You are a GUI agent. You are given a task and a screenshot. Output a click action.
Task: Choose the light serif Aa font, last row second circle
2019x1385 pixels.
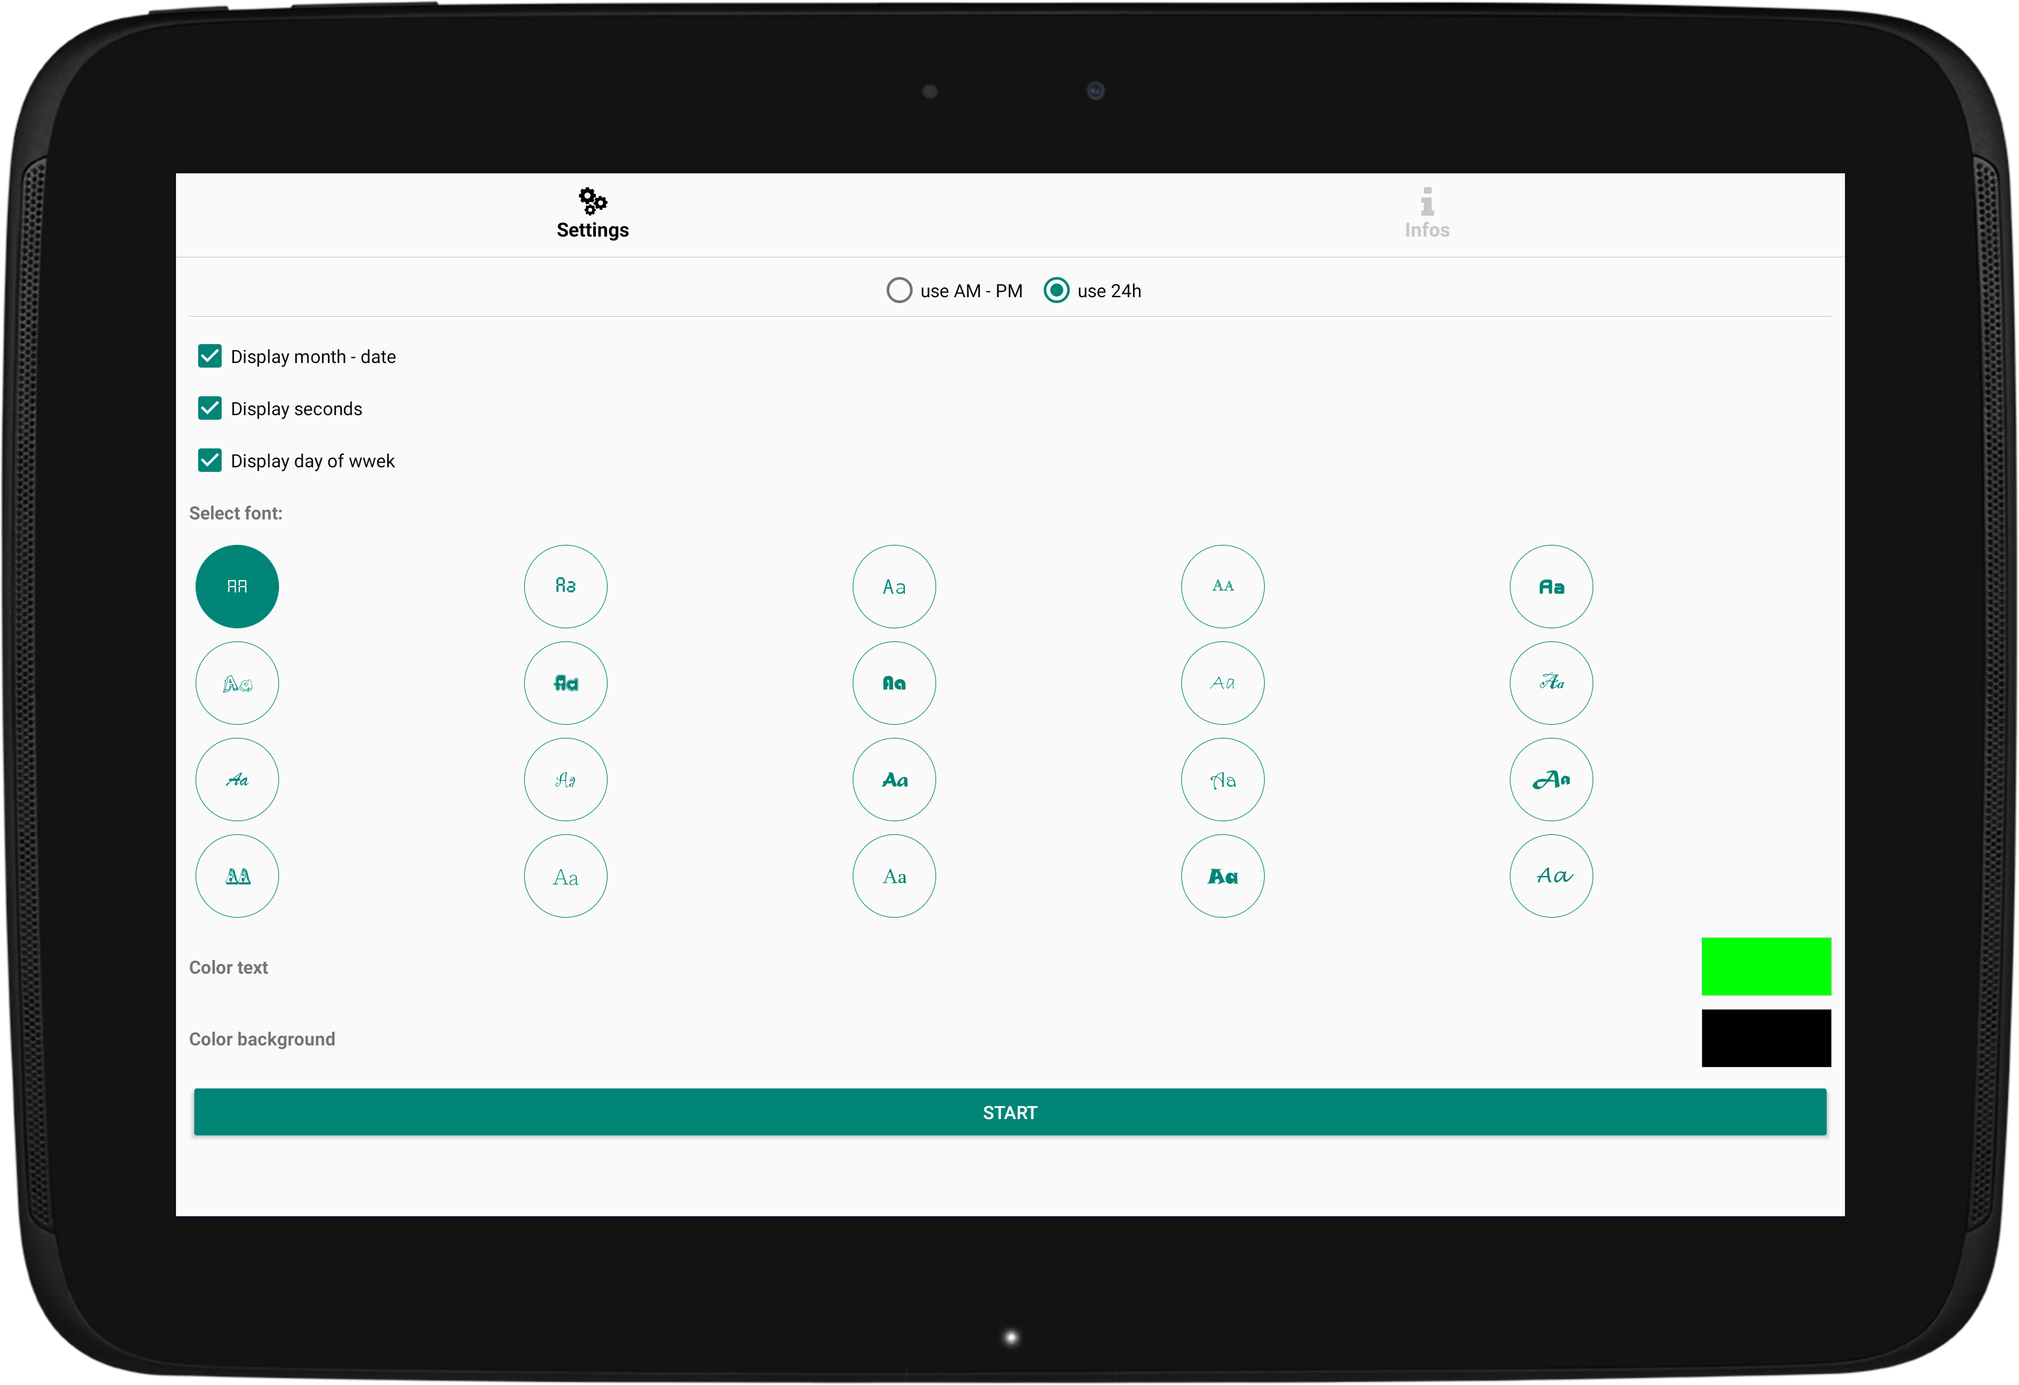[566, 876]
